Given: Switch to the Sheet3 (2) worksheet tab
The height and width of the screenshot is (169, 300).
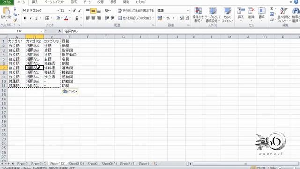Looking at the screenshot, I should (x=109, y=164).
